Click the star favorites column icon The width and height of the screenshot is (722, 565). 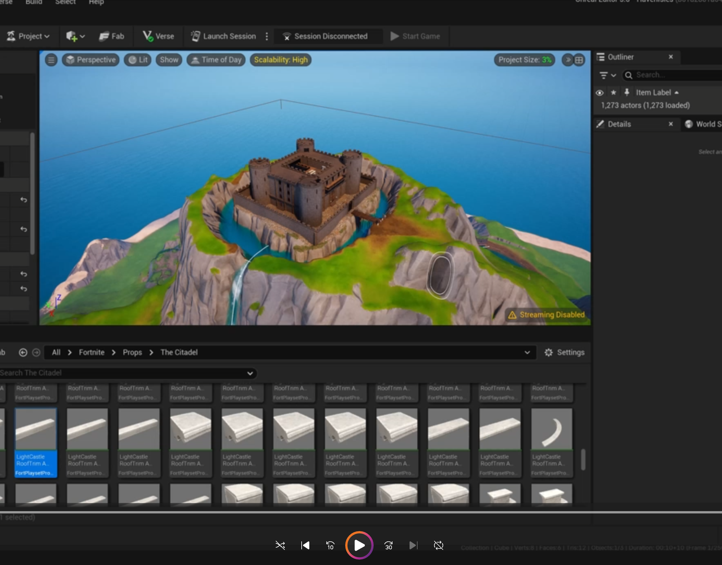[x=613, y=93]
